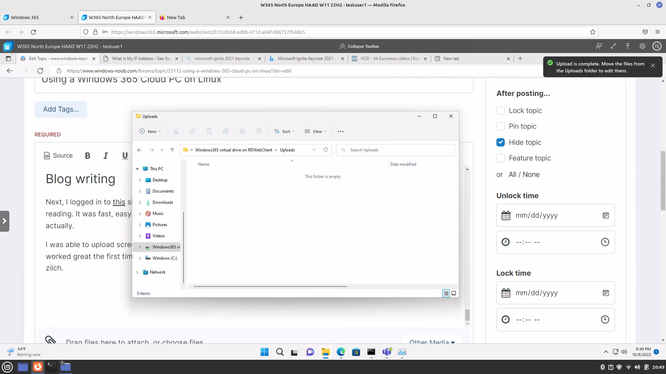Refresh the Uploads folder address bar
The image size is (666, 374).
click(x=326, y=150)
